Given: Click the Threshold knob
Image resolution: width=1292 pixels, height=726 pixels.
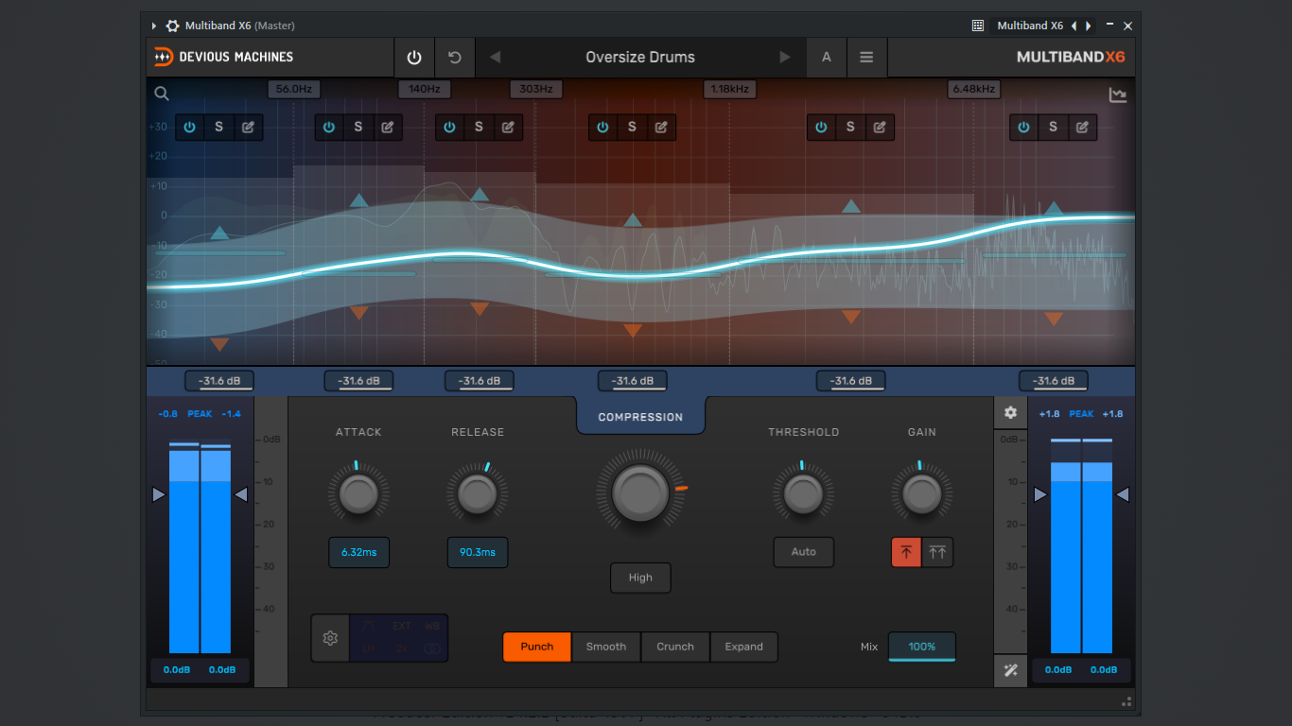Looking at the screenshot, I should pos(804,493).
